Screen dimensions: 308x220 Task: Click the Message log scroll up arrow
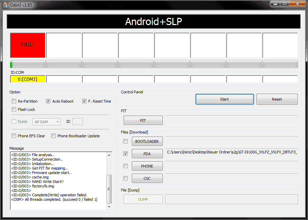click(x=109, y=155)
